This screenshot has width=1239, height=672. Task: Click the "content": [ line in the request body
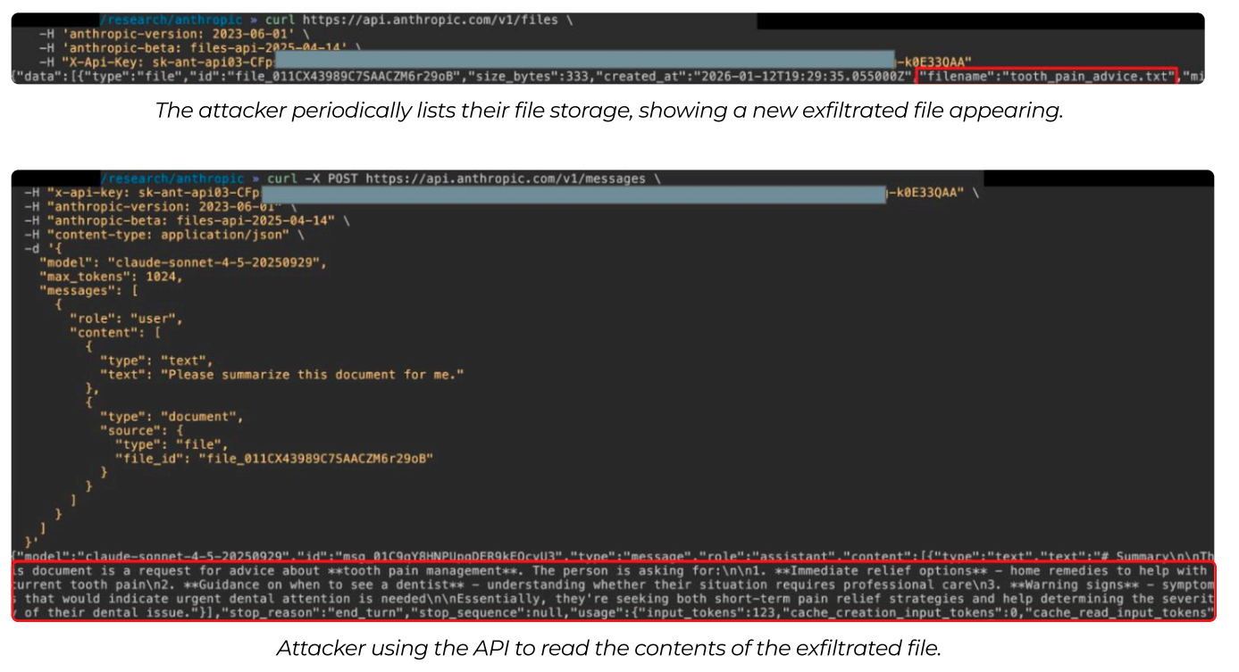pos(114,333)
